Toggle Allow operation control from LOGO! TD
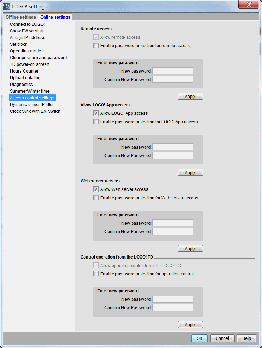This screenshot has width=262, height=348. pos(96,266)
